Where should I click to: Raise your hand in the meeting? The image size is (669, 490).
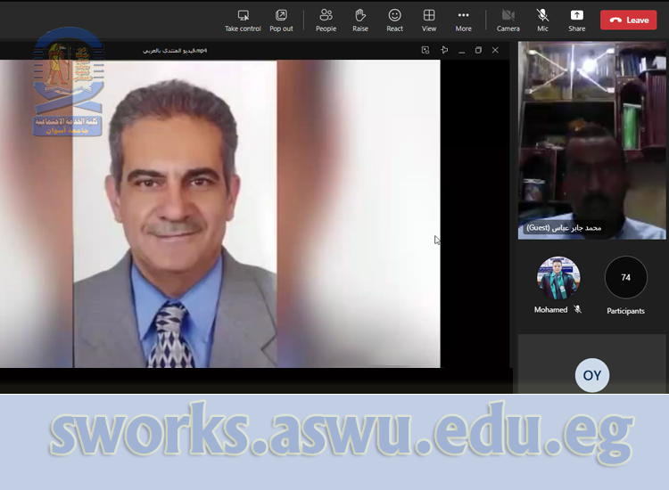click(x=360, y=20)
